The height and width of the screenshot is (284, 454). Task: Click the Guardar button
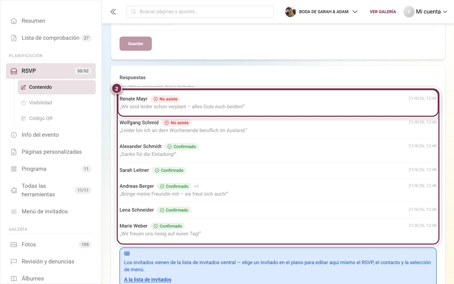(x=136, y=44)
